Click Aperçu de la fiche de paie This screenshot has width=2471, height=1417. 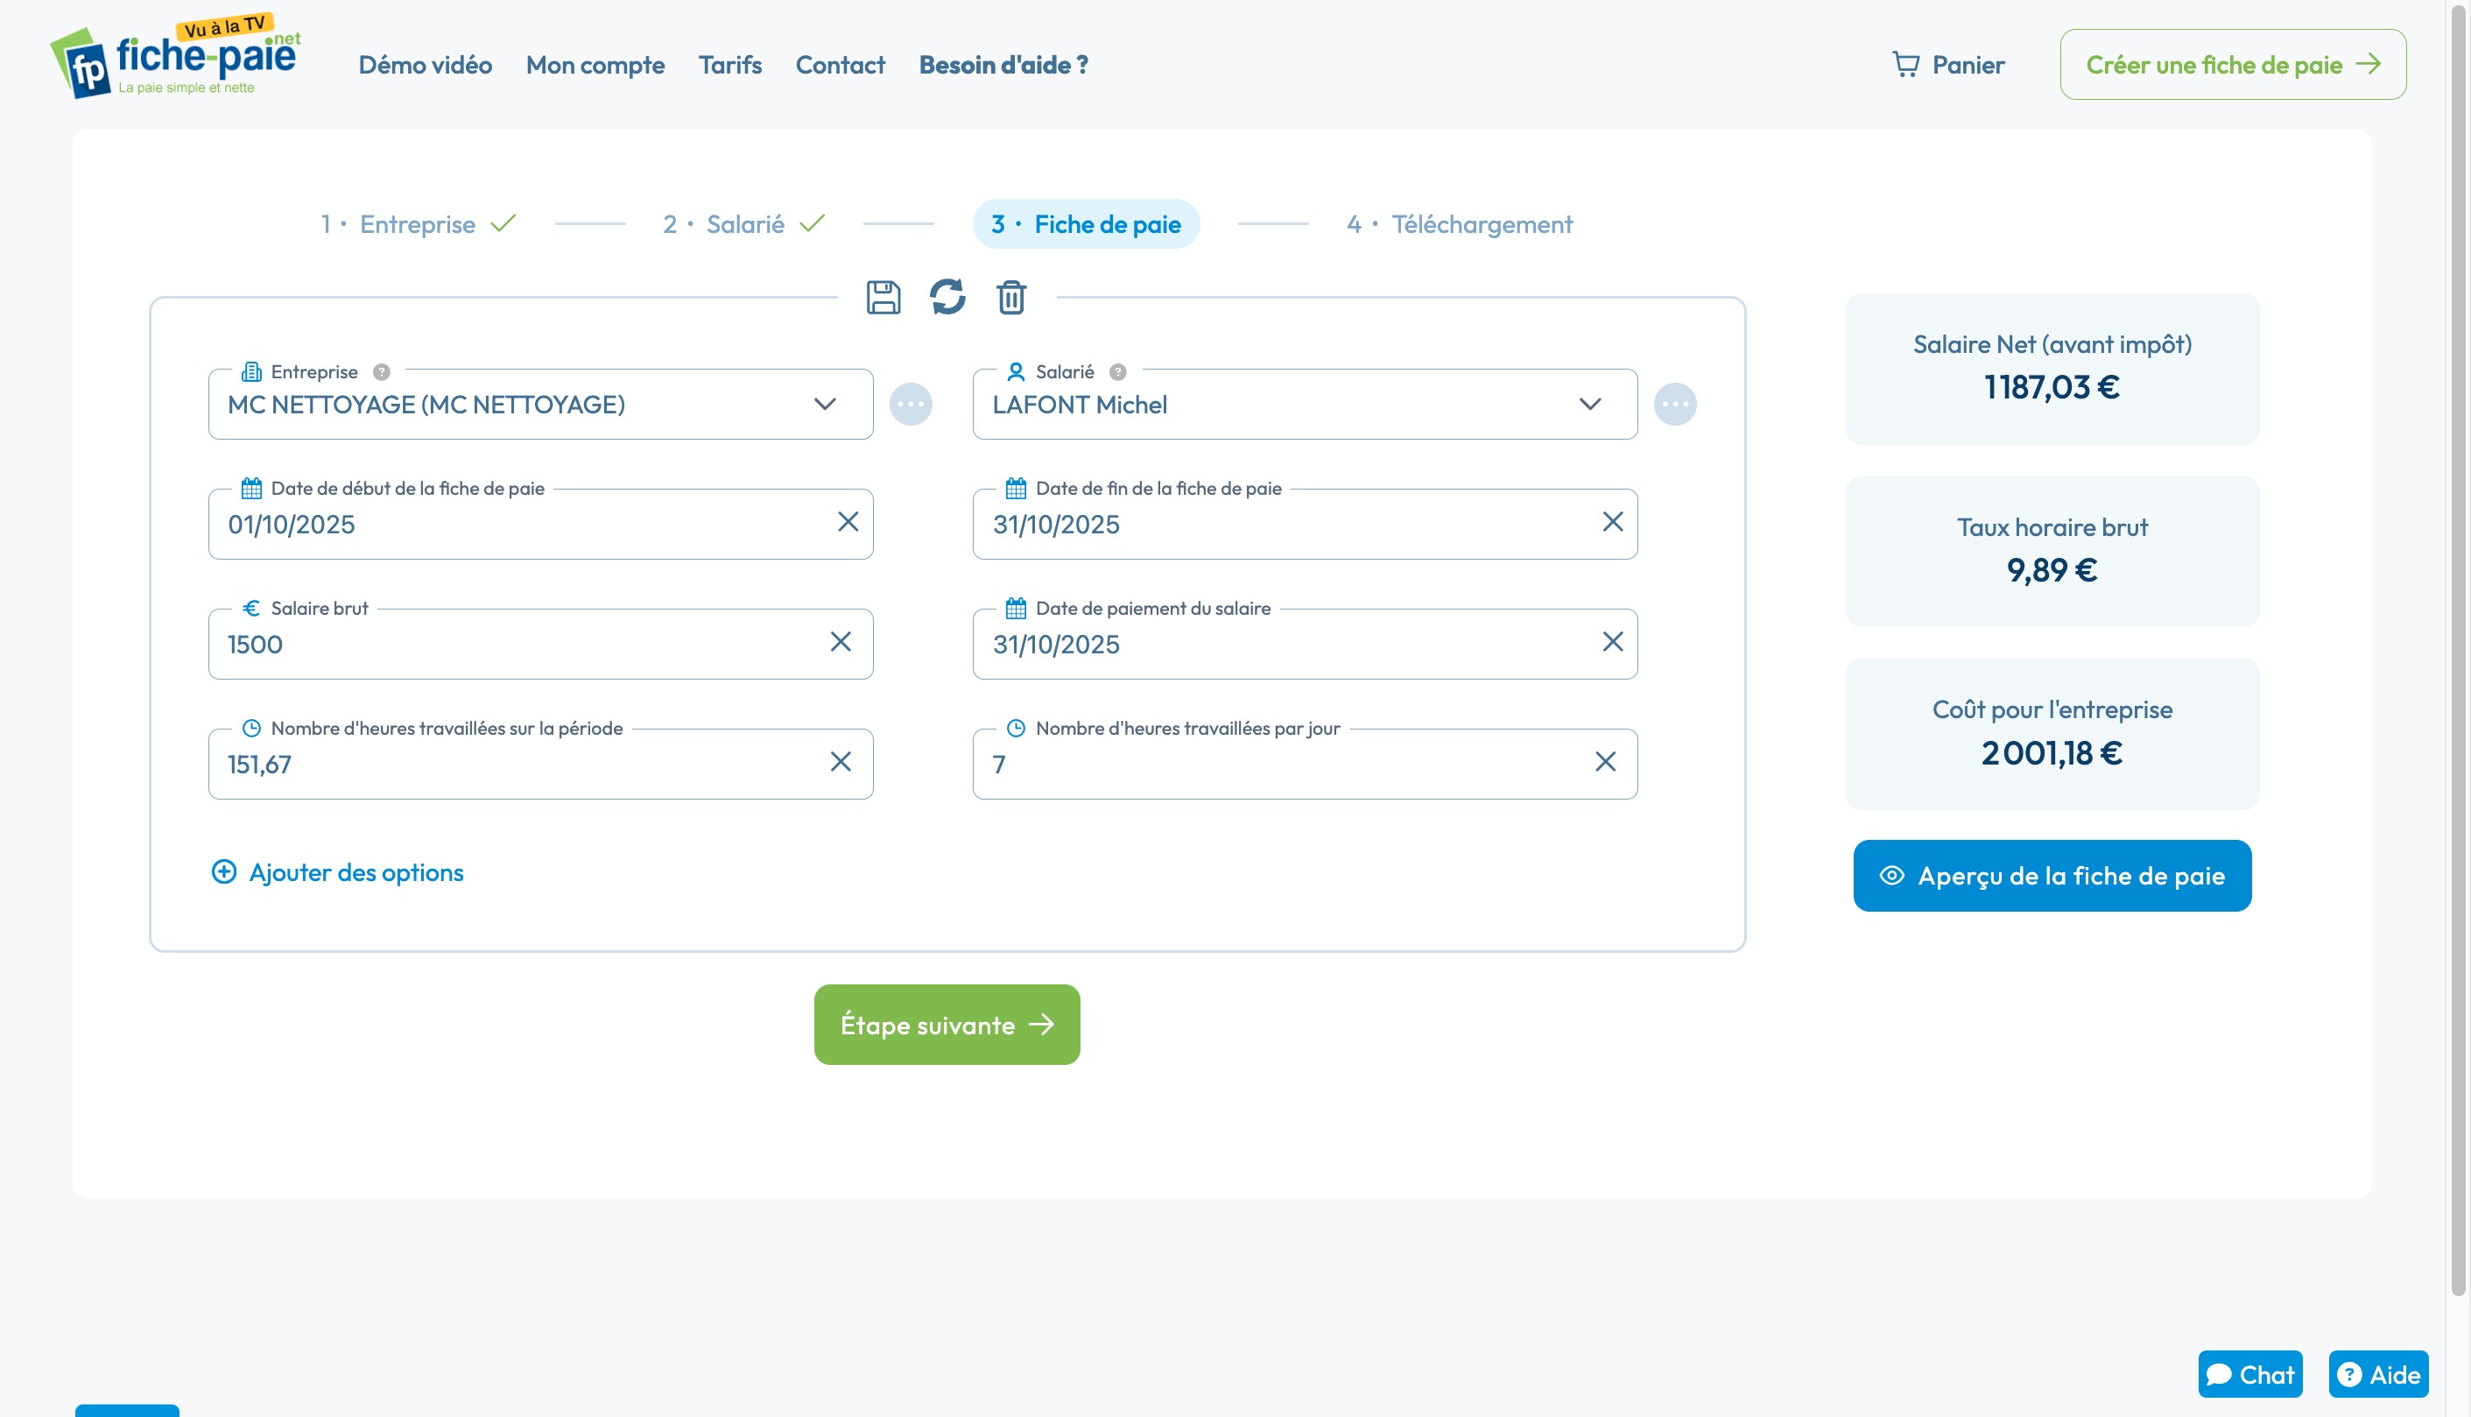pyautogui.click(x=2051, y=875)
